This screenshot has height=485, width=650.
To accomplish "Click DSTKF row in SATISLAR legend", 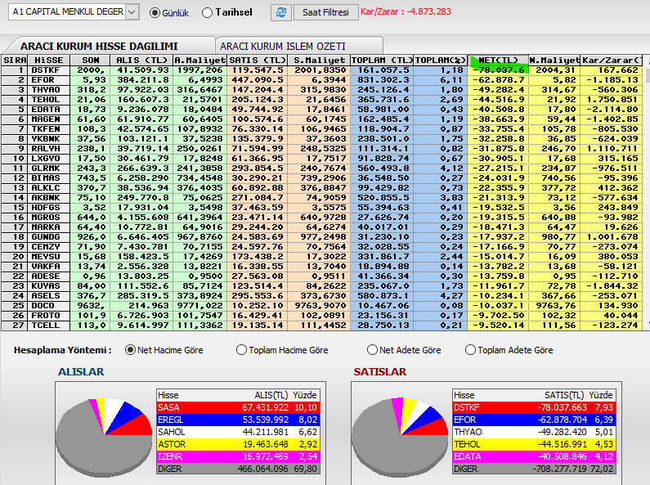I will (x=534, y=407).
